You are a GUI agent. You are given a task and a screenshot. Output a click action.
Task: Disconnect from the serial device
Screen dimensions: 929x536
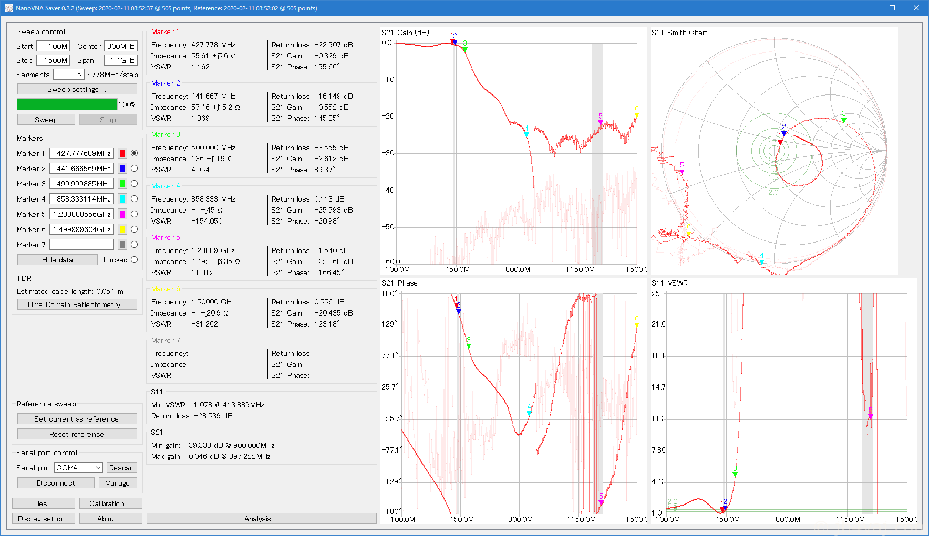pyautogui.click(x=56, y=483)
